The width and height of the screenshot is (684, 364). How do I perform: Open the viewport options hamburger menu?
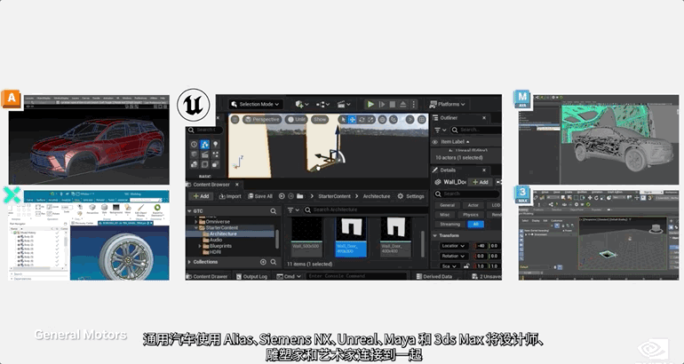(235, 120)
